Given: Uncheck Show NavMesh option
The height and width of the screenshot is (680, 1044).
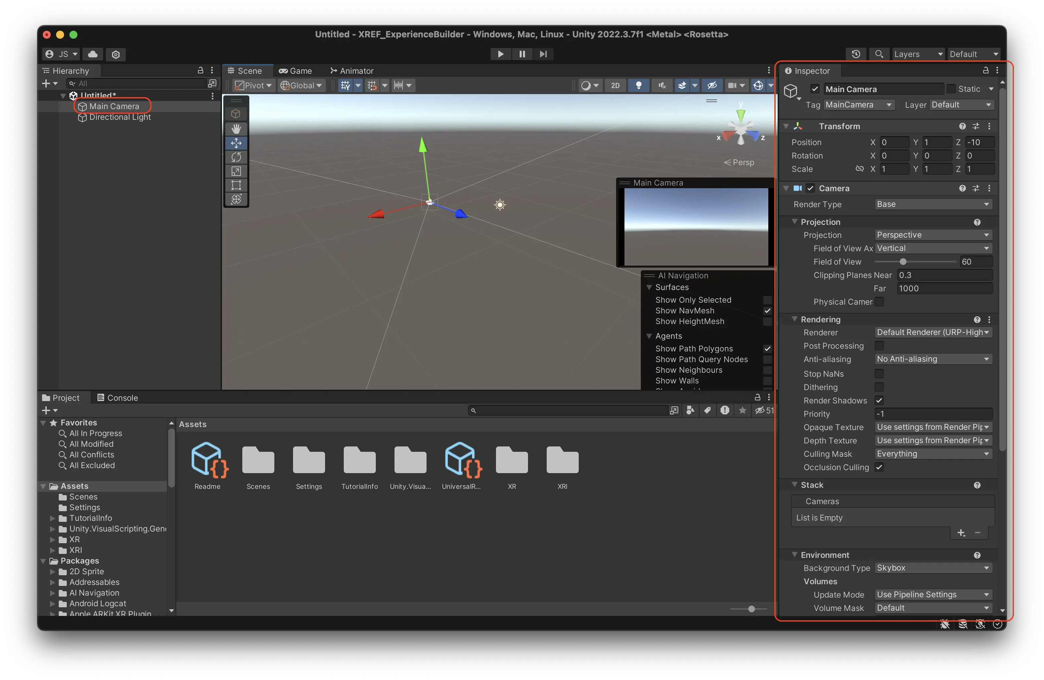Looking at the screenshot, I should (767, 310).
